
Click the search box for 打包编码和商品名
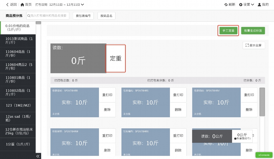pyautogui.click(x=48, y=16)
